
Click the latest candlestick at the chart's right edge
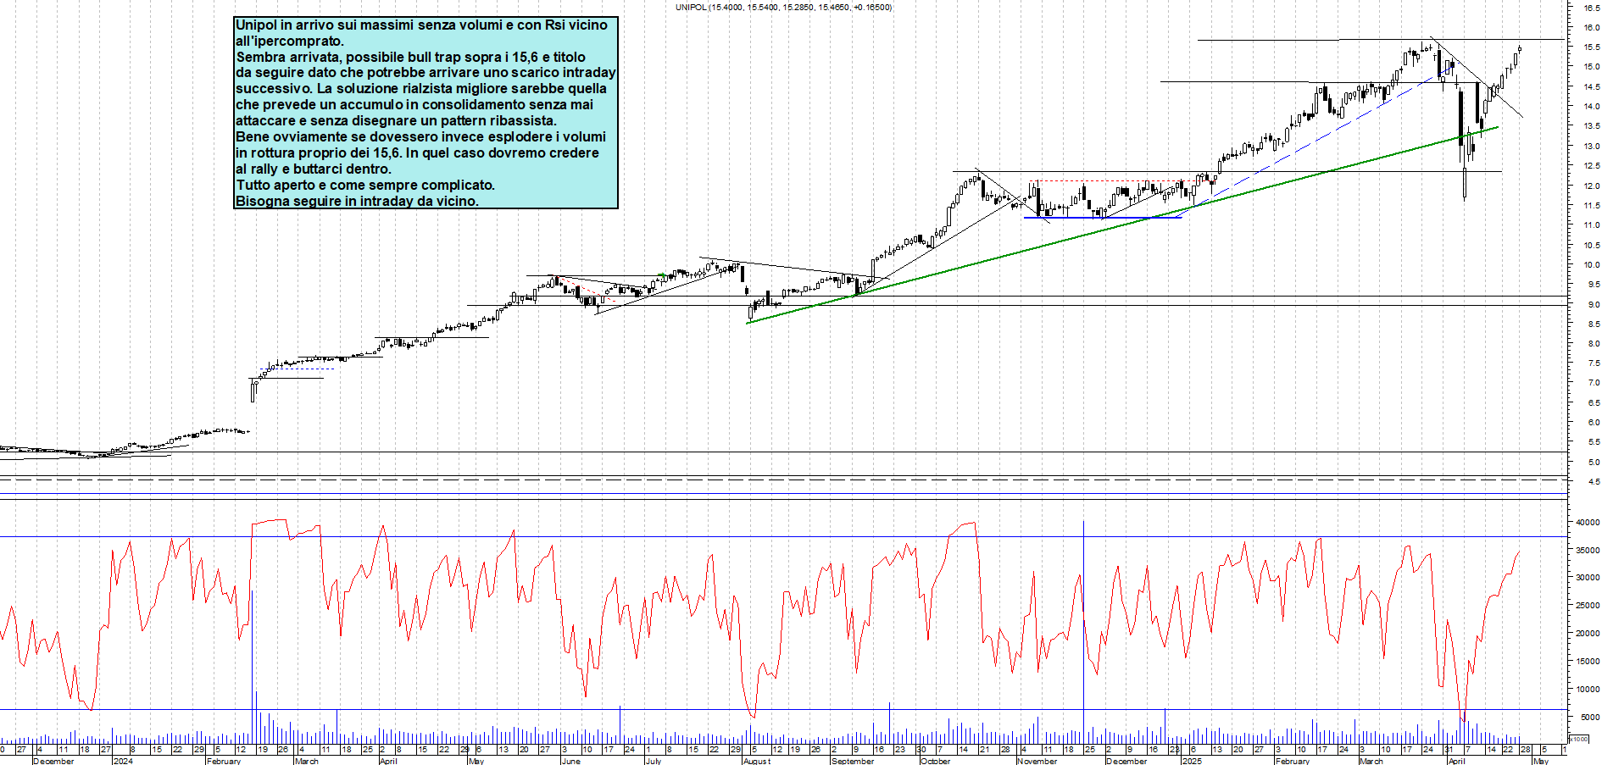pos(1520,49)
